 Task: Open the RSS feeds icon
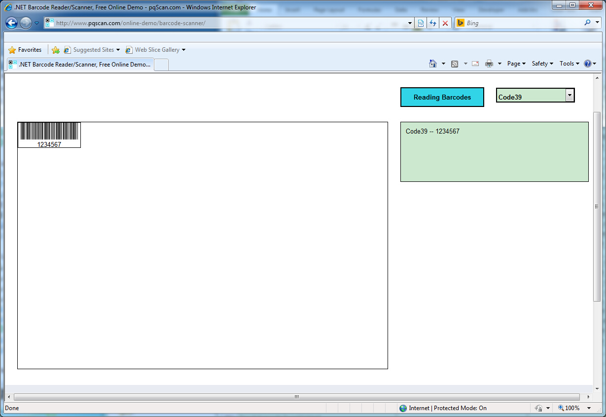(x=455, y=64)
